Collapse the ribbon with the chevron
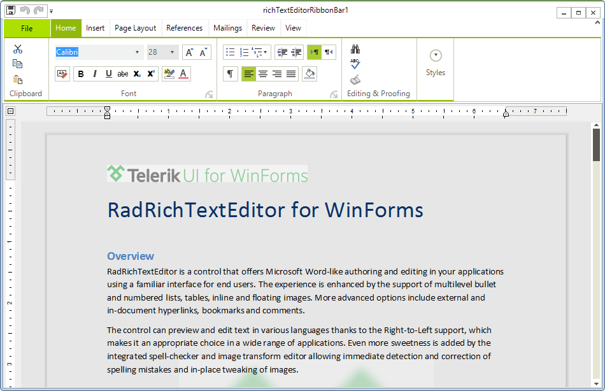Screen dimensions: 605x391 tap(597, 23)
